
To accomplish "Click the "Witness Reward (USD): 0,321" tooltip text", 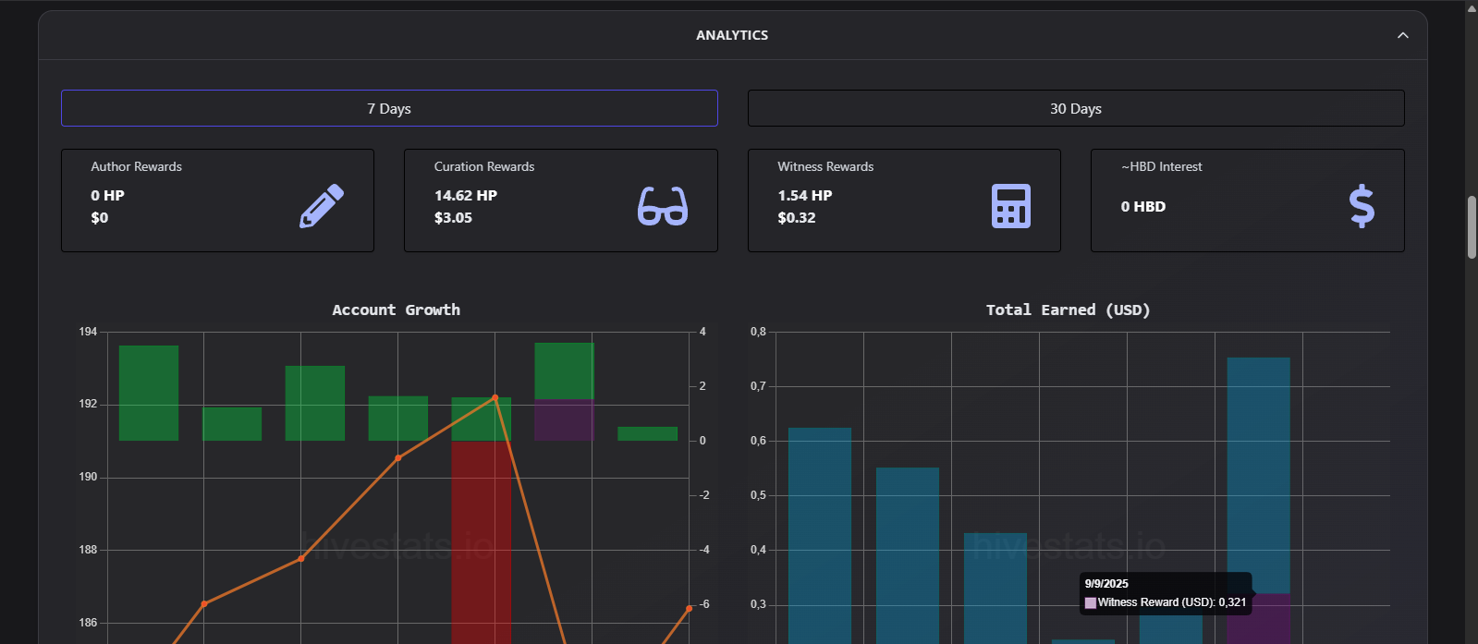I will (1172, 602).
